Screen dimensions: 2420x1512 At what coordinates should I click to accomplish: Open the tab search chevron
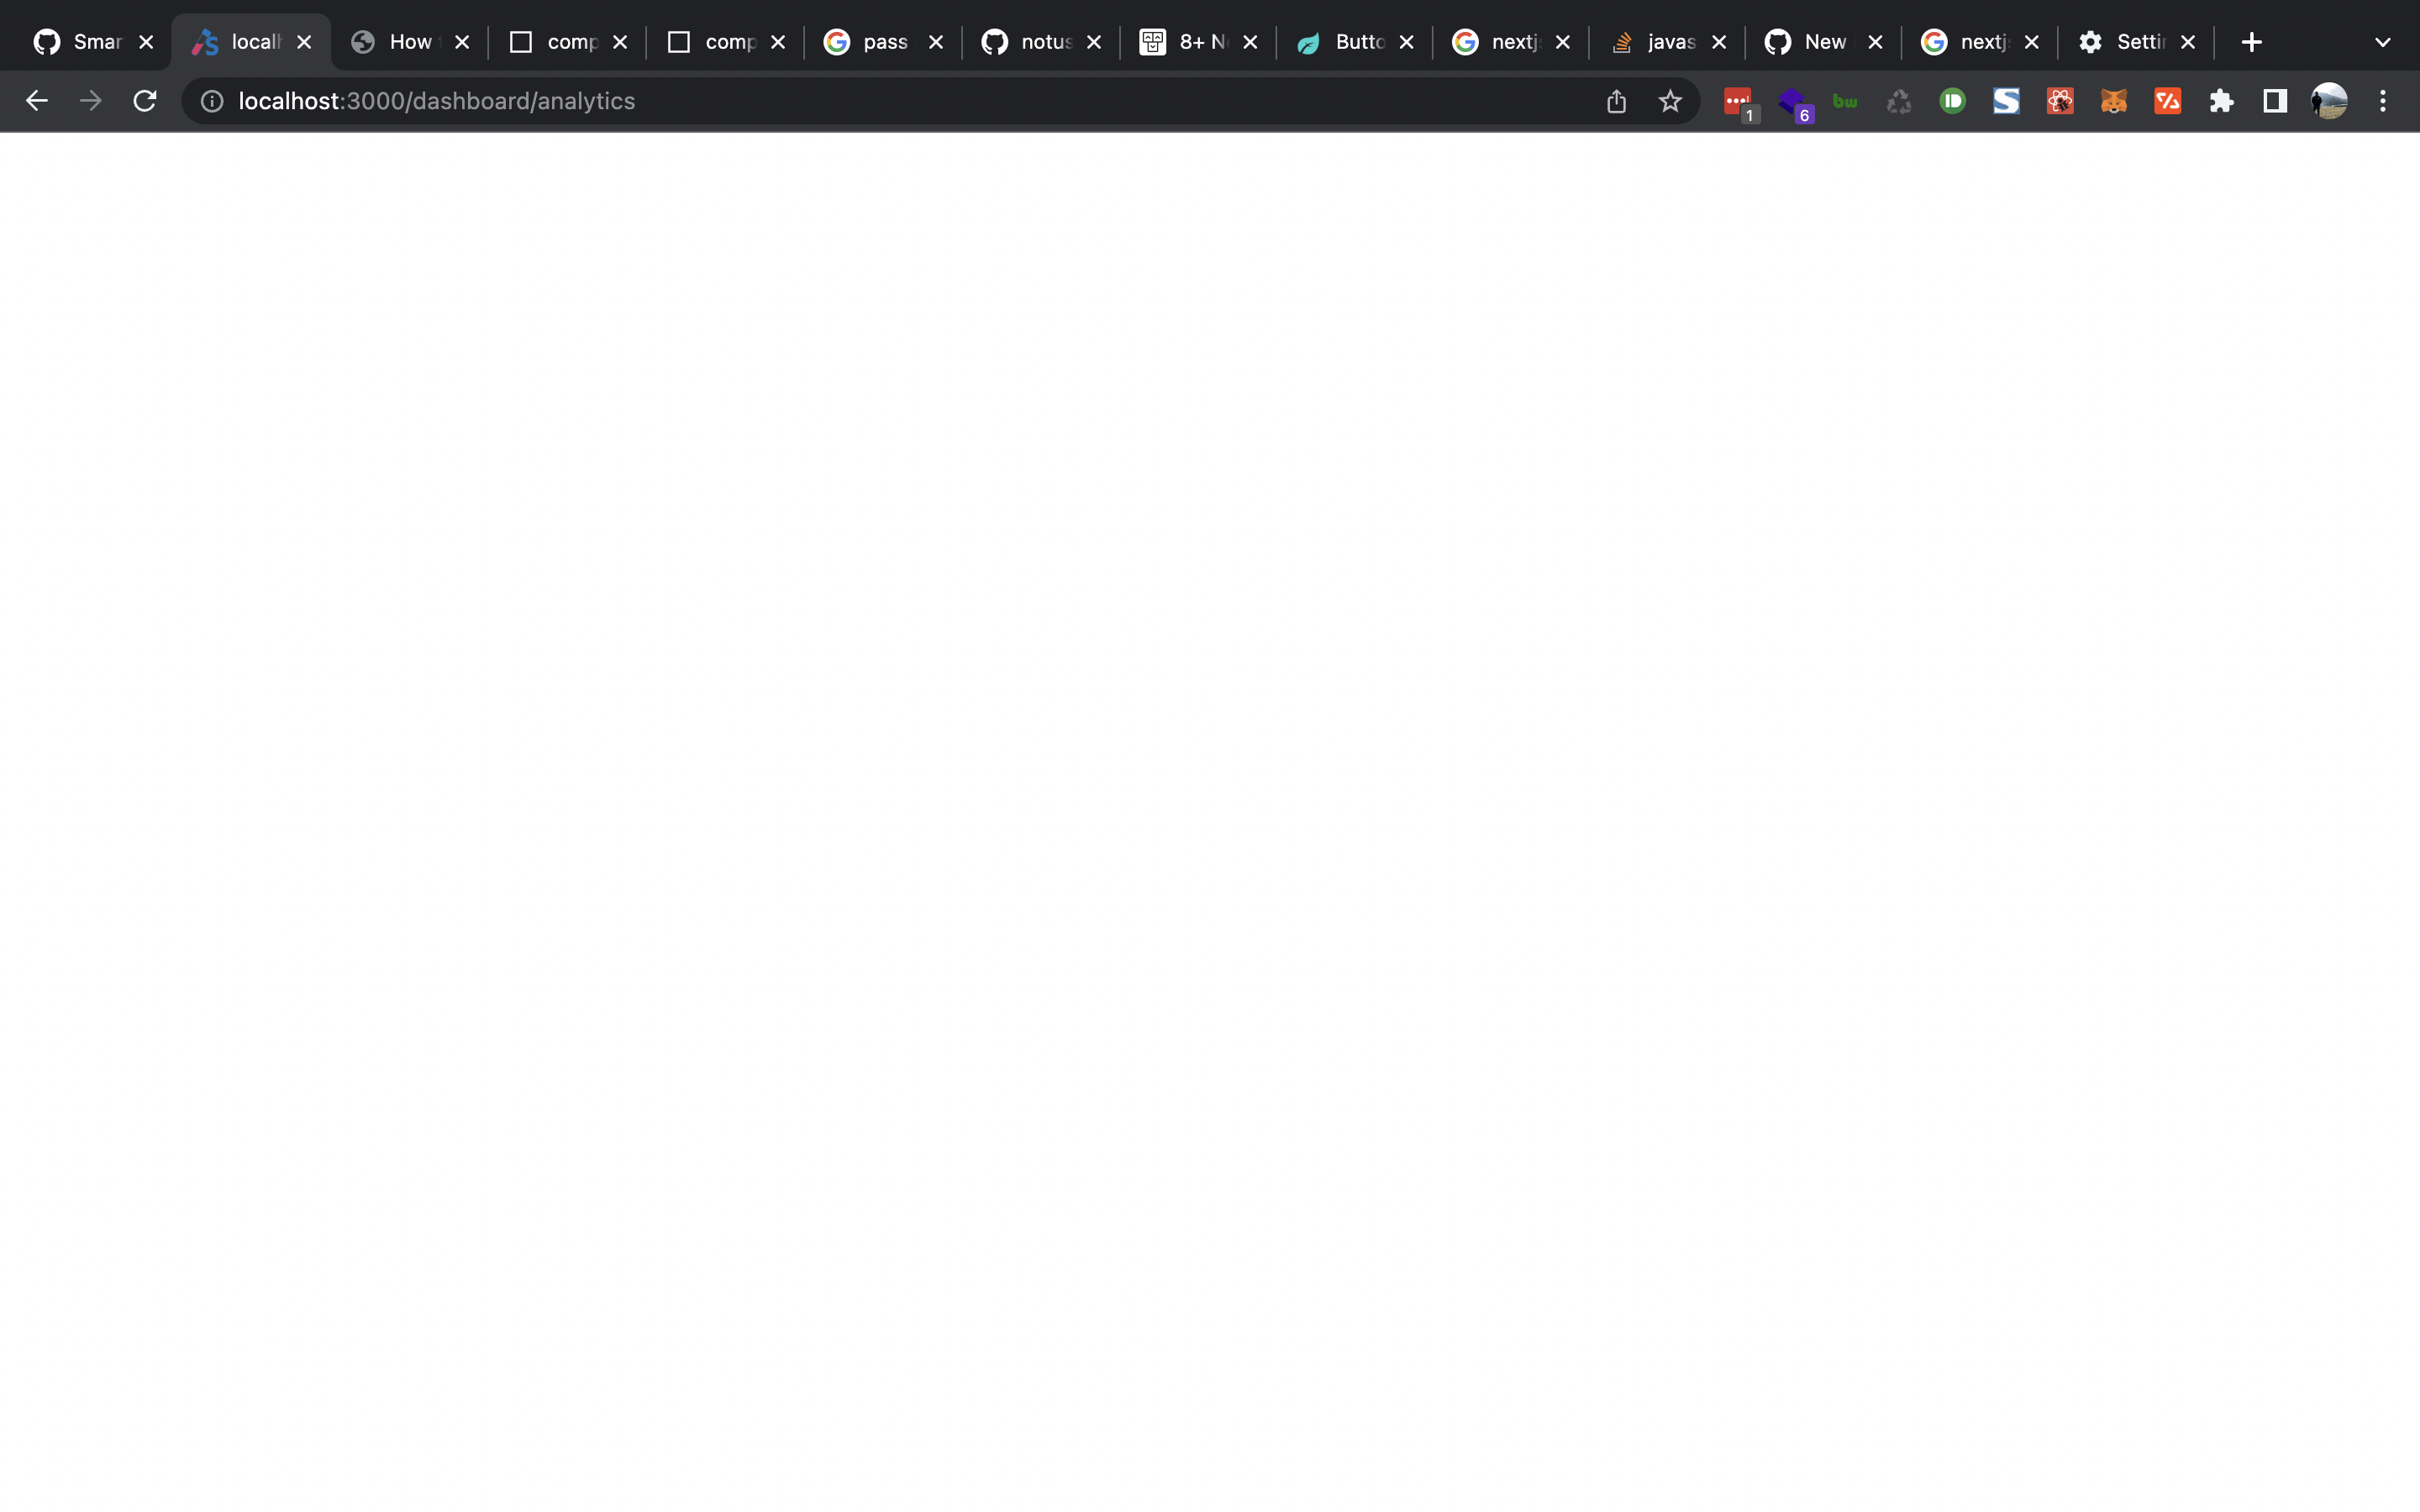(x=2382, y=41)
